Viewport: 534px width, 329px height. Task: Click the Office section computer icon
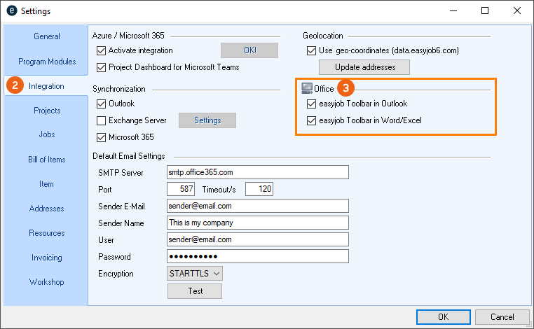[307, 89]
